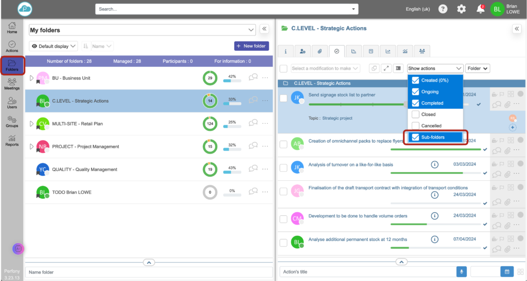Click the New folder button

[251, 46]
